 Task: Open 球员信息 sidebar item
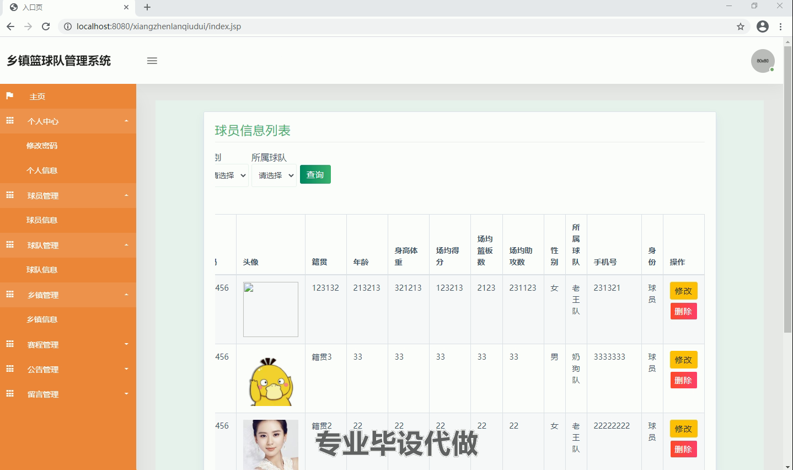tap(68, 220)
